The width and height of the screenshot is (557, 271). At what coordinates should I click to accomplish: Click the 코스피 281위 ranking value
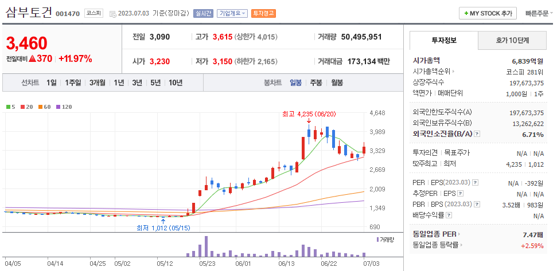(525, 72)
